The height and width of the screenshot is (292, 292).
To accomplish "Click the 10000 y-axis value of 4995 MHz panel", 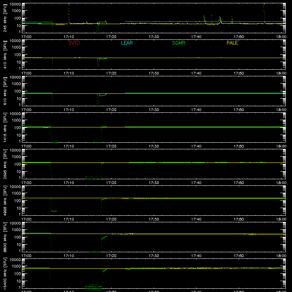I will tap(15, 187).
